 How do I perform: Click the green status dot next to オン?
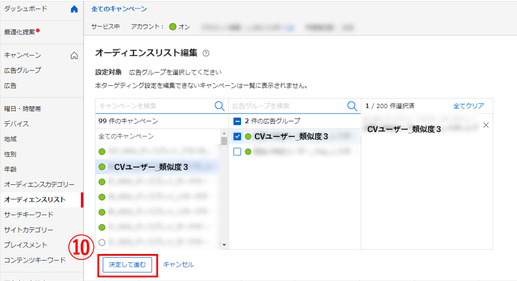coord(173,27)
